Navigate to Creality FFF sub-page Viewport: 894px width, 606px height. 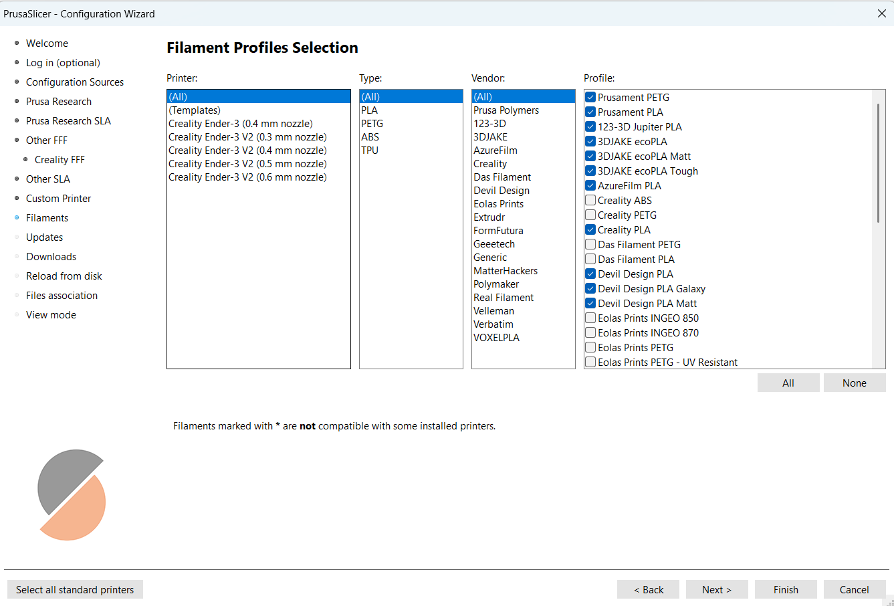point(60,160)
